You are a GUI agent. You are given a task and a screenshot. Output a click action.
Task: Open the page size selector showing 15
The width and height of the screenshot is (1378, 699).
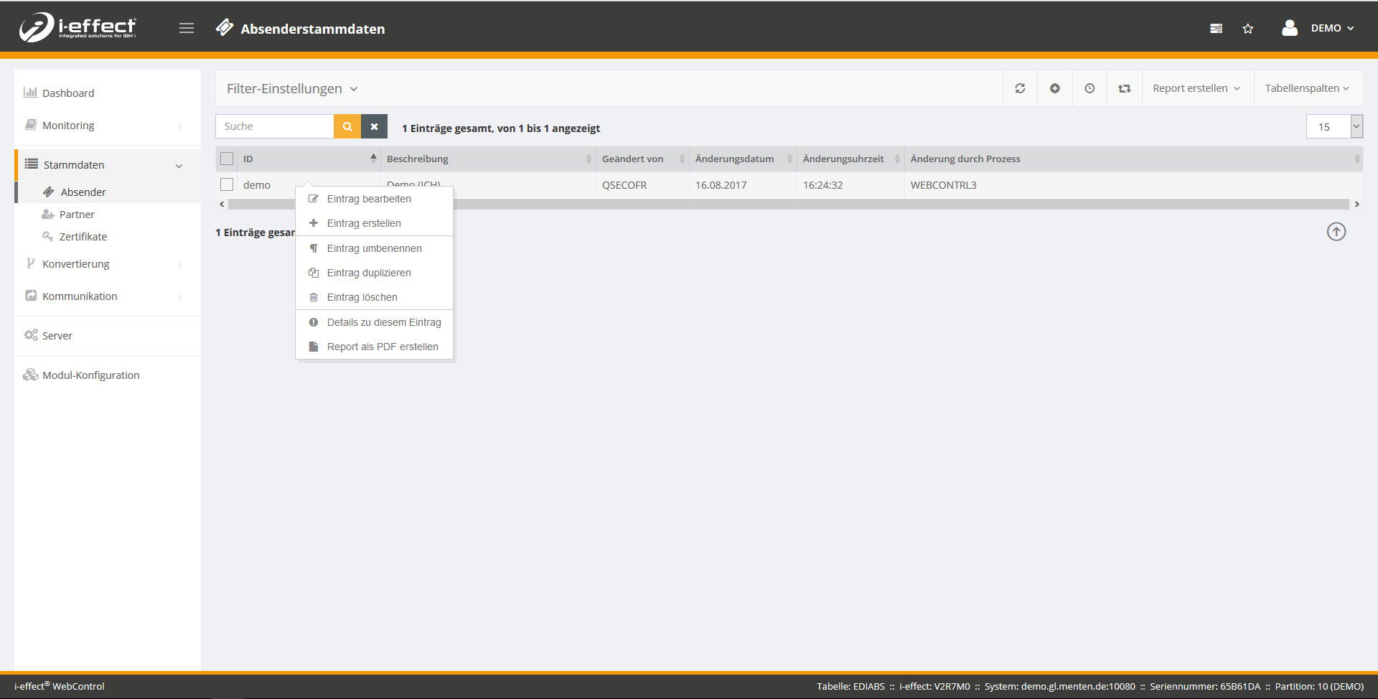(x=1334, y=126)
